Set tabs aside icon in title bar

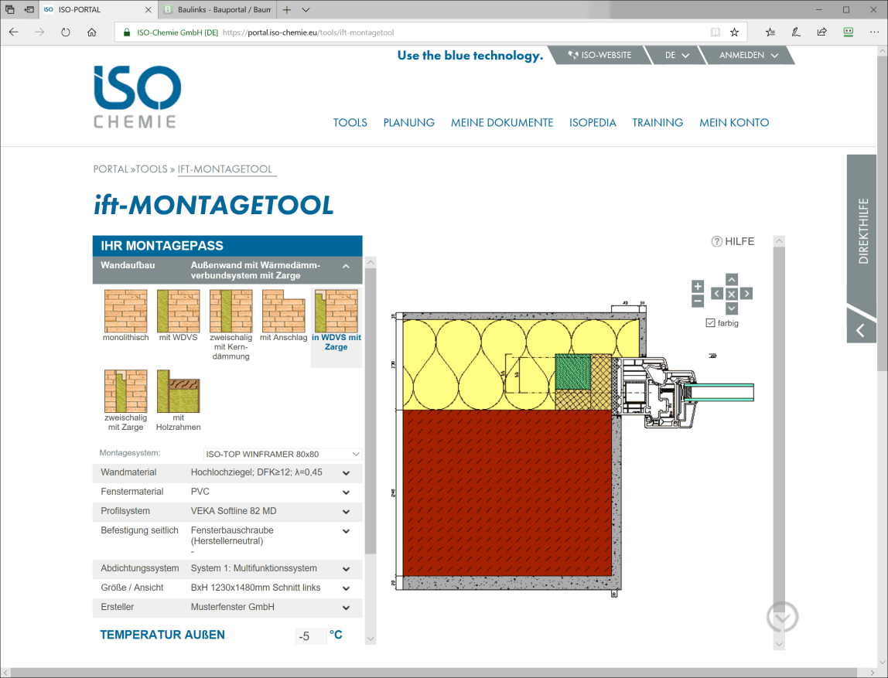coord(29,9)
